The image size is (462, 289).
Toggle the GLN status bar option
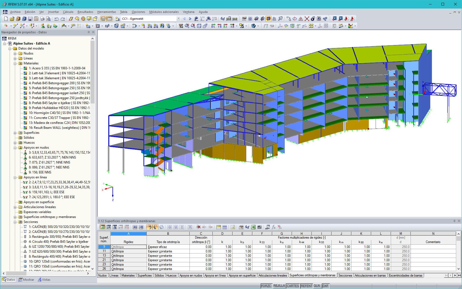317,286
